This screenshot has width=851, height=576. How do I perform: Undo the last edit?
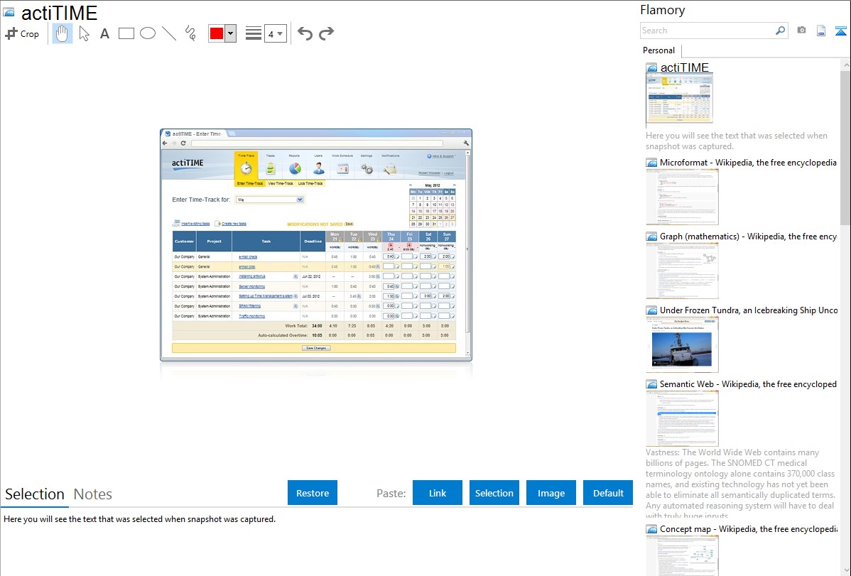305,33
